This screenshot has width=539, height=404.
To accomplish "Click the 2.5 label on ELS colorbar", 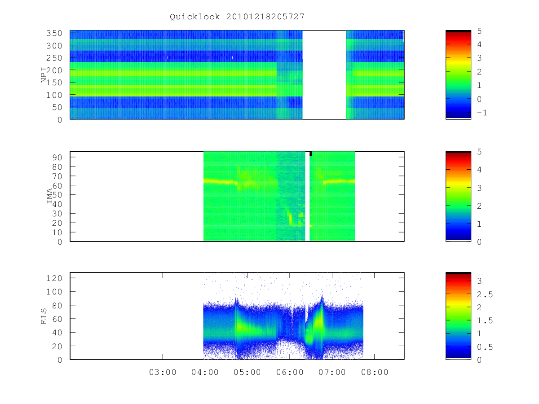I will (484, 294).
